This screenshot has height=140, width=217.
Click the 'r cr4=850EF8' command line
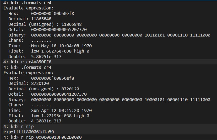[x=27, y=62]
